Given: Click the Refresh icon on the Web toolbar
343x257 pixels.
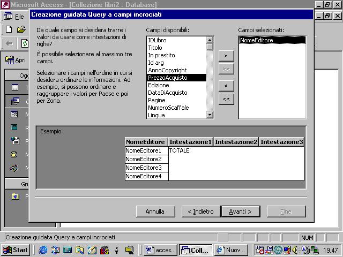Looking at the screenshot, I should (x=25, y=43).
